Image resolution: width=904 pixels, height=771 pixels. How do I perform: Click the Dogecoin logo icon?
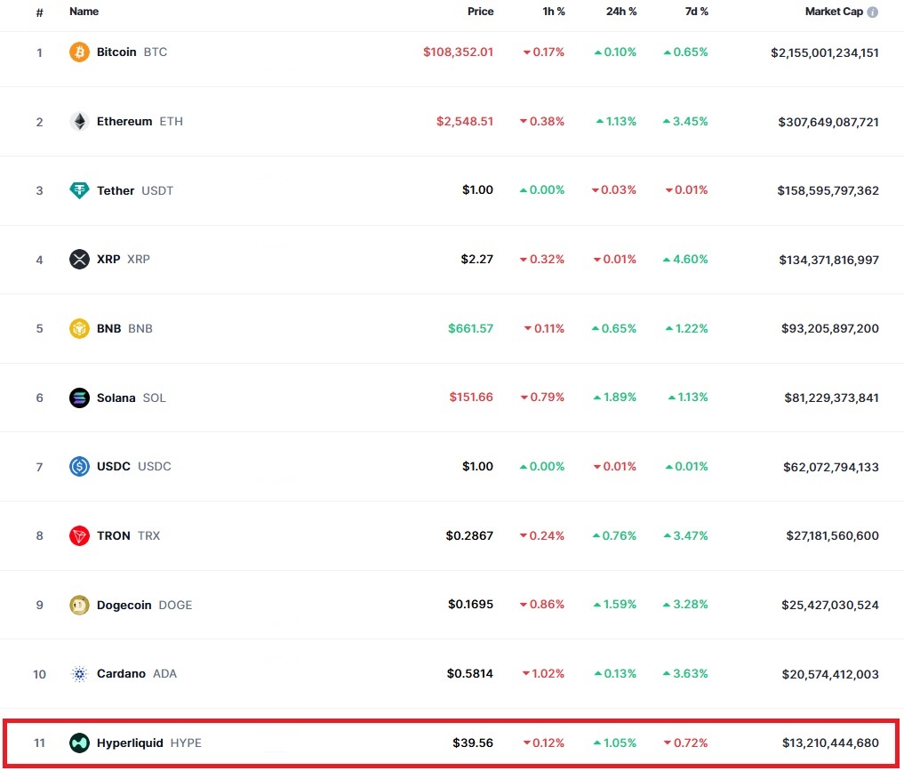tap(80, 605)
